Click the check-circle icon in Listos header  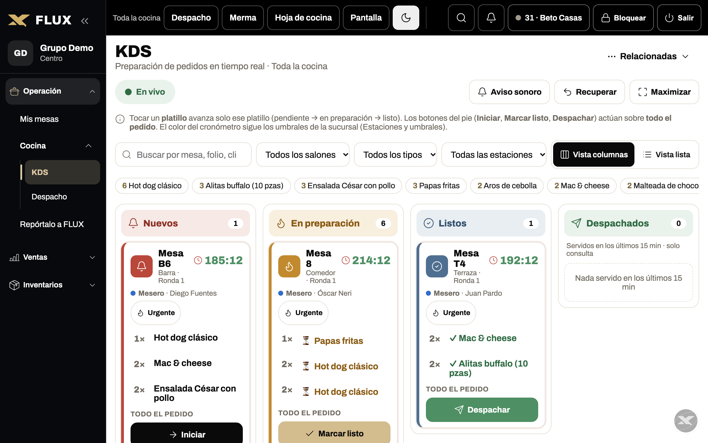tap(429, 223)
